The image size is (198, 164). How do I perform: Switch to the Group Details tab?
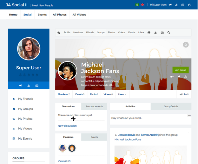(171, 106)
